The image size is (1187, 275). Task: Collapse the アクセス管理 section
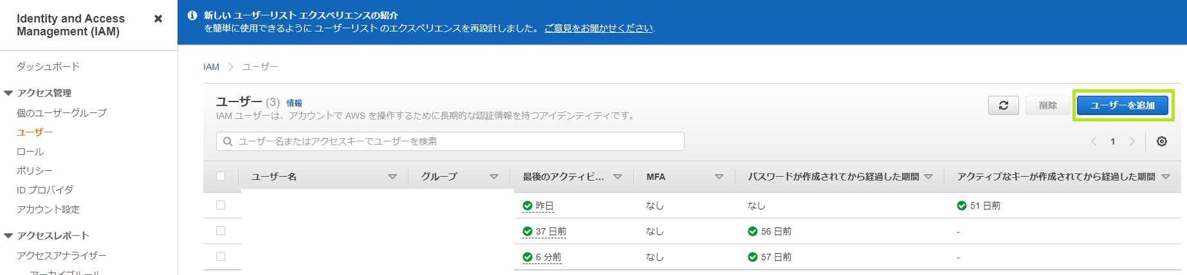(x=8, y=93)
